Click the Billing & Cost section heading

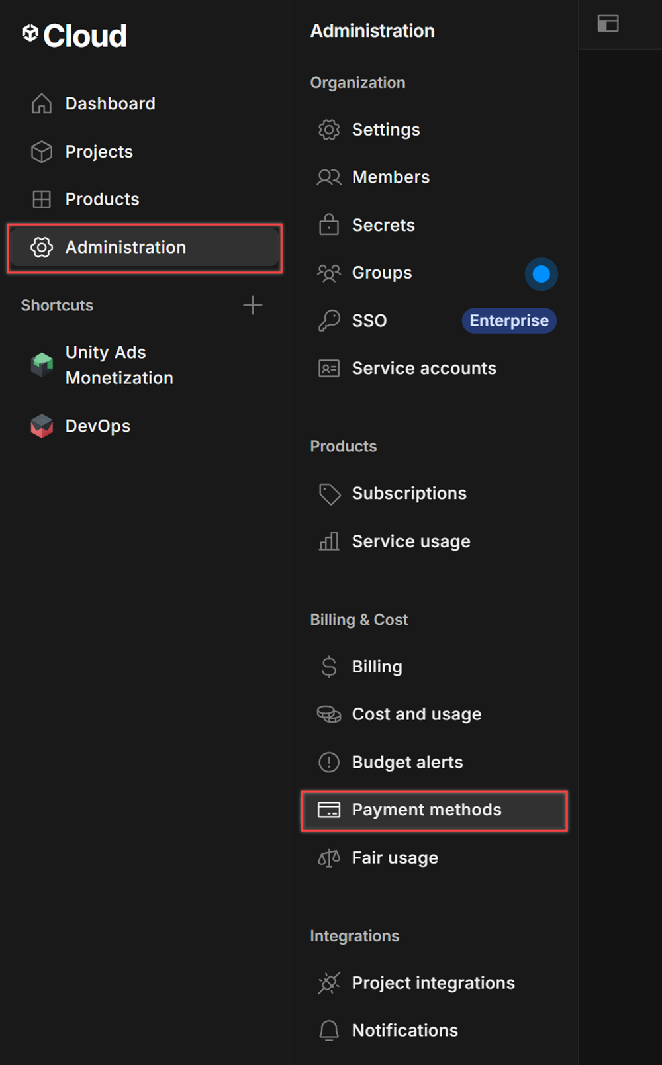tap(359, 620)
